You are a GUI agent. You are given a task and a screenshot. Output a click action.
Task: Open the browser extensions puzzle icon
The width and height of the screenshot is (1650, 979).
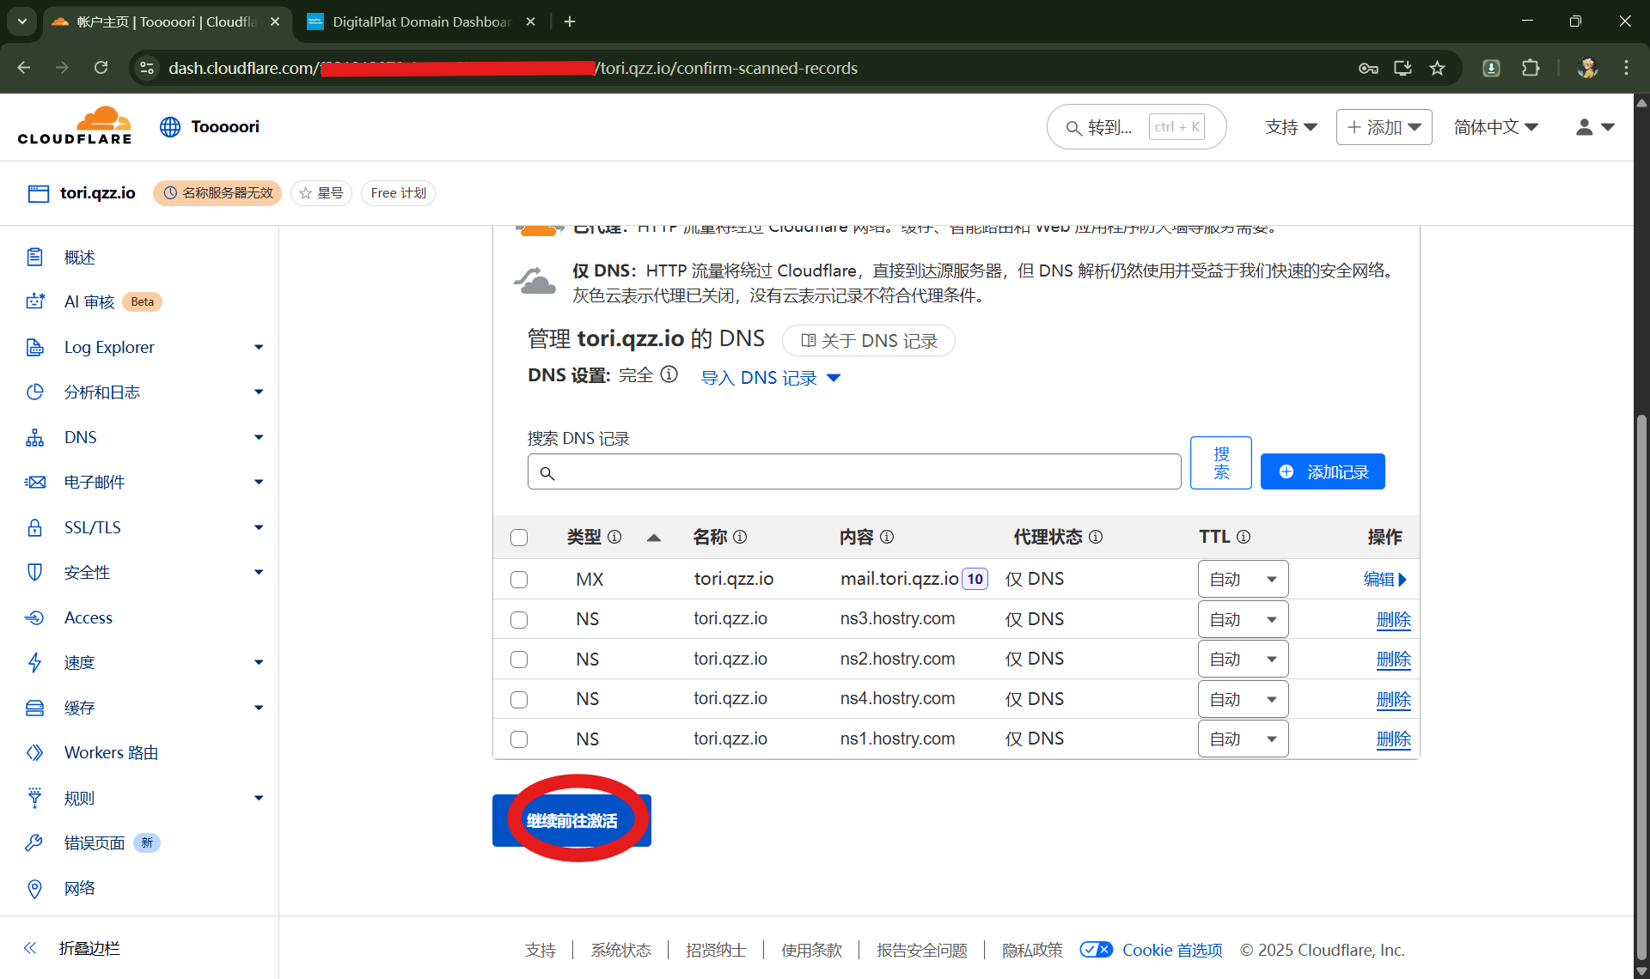pos(1531,68)
